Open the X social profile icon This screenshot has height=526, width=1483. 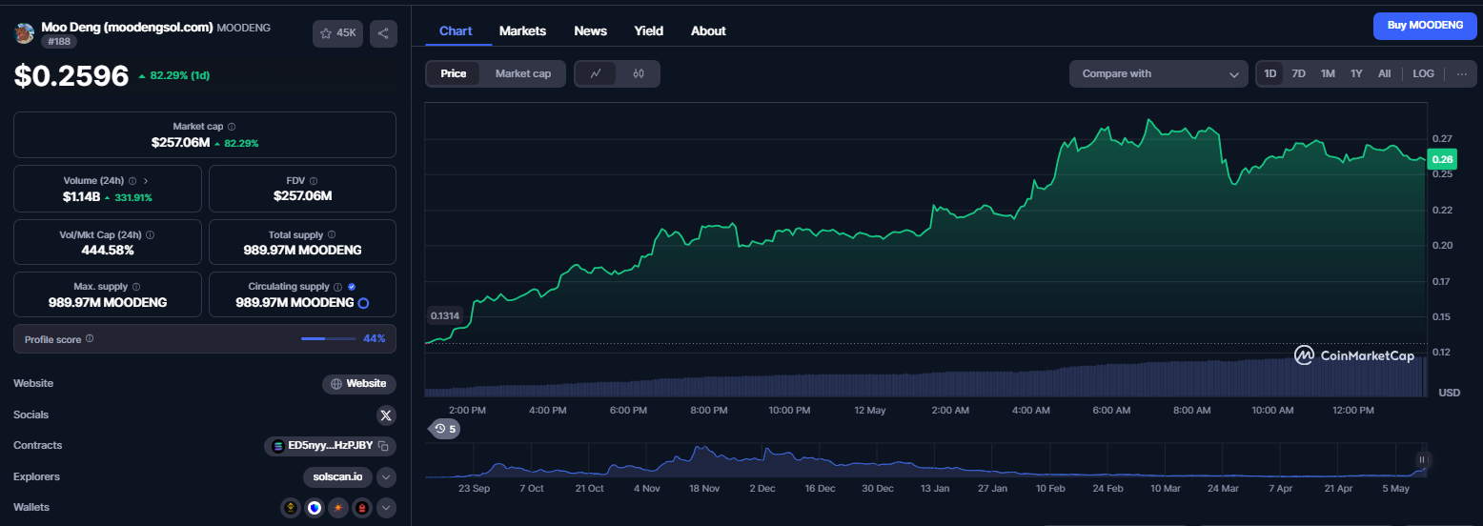tap(386, 415)
